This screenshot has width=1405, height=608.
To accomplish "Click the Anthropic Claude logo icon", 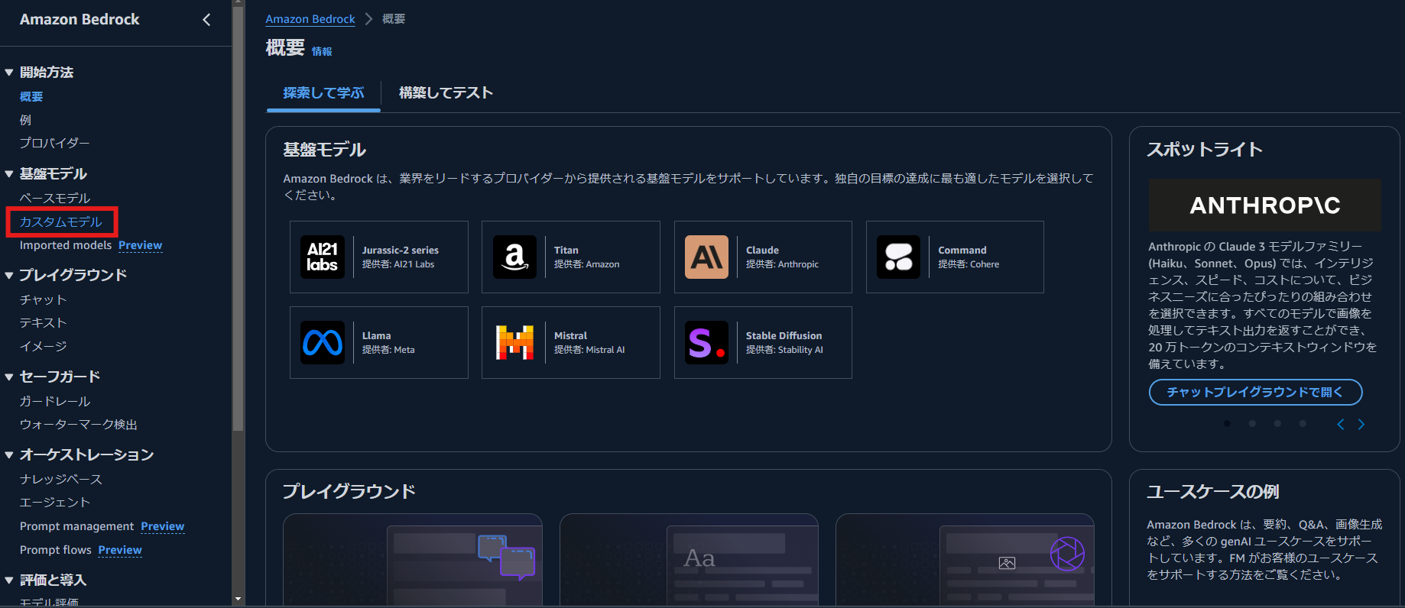I will 707,257.
